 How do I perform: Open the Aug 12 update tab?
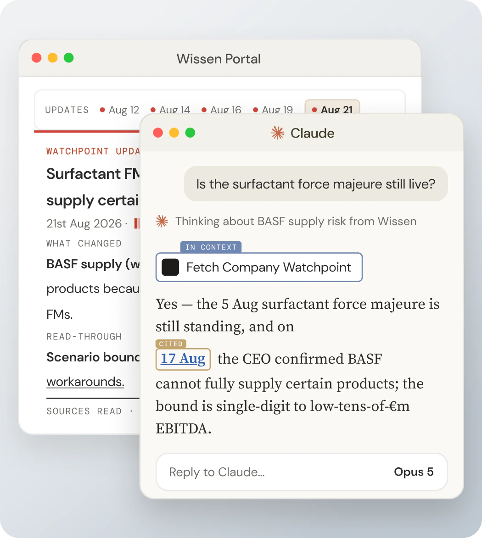119,110
